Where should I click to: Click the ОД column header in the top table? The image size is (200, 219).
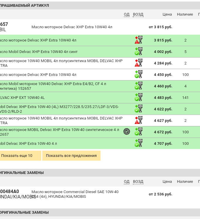pos(126,14)
